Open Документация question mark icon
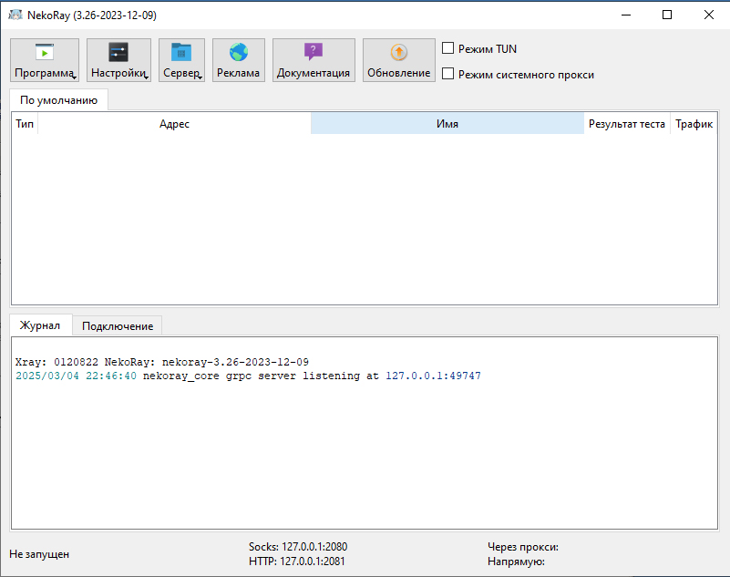 pyautogui.click(x=314, y=53)
